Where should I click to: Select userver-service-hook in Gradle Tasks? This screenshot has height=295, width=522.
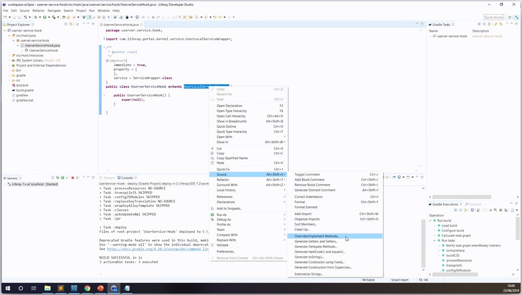pos(452,36)
